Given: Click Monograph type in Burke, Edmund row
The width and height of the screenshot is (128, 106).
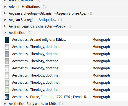Looking at the screenshot, I should tap(101, 97).
